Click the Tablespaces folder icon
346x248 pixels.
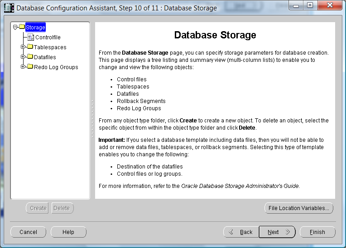pyautogui.click(x=30, y=47)
